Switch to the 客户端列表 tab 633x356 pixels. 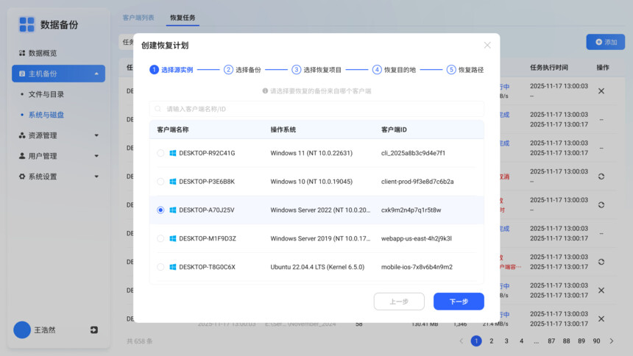point(138,17)
